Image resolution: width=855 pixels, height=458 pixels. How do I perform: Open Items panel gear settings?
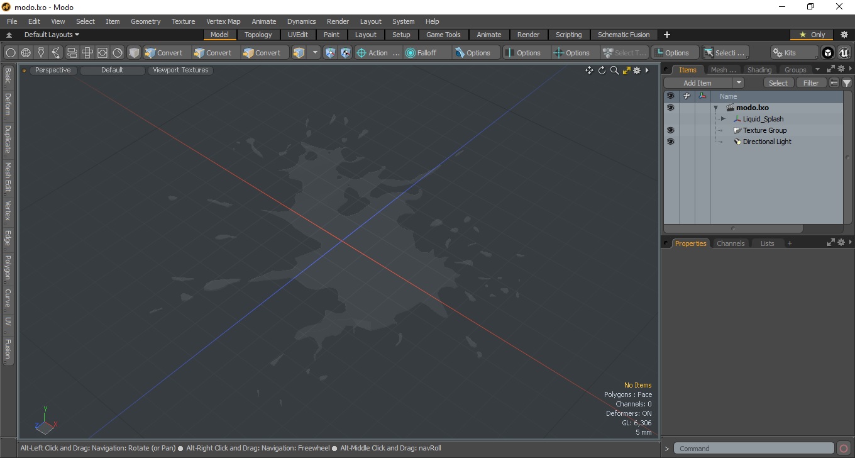841,69
